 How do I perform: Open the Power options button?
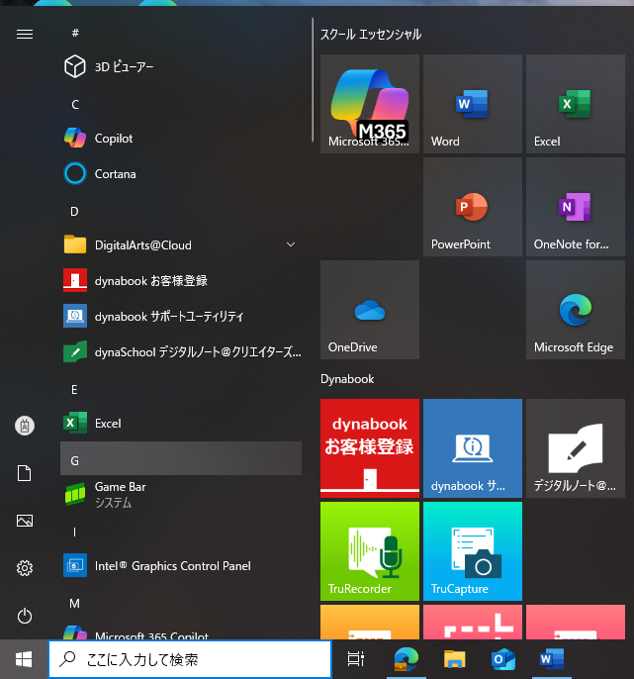pyautogui.click(x=25, y=616)
